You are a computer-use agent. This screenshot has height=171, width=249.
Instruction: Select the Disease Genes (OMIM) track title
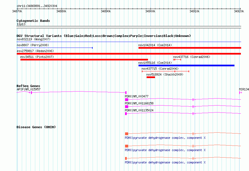[36, 127]
